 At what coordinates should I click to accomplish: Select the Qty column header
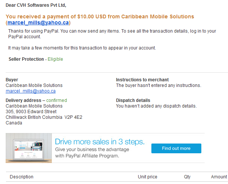tap(187, 177)
